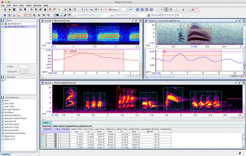The height and width of the screenshot is (156, 246).
Task: Click the first red zoom-to-all arrows icon
Action: 25,15
